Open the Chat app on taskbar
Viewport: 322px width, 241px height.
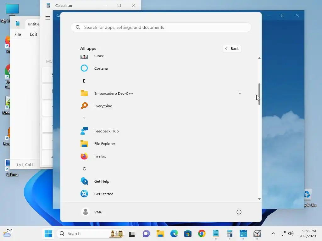coord(146,233)
